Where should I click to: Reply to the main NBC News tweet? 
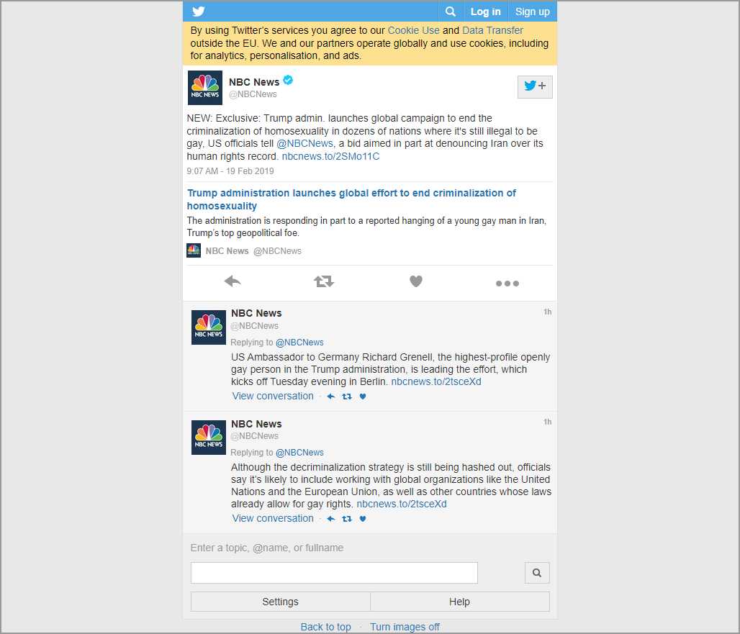pos(233,282)
